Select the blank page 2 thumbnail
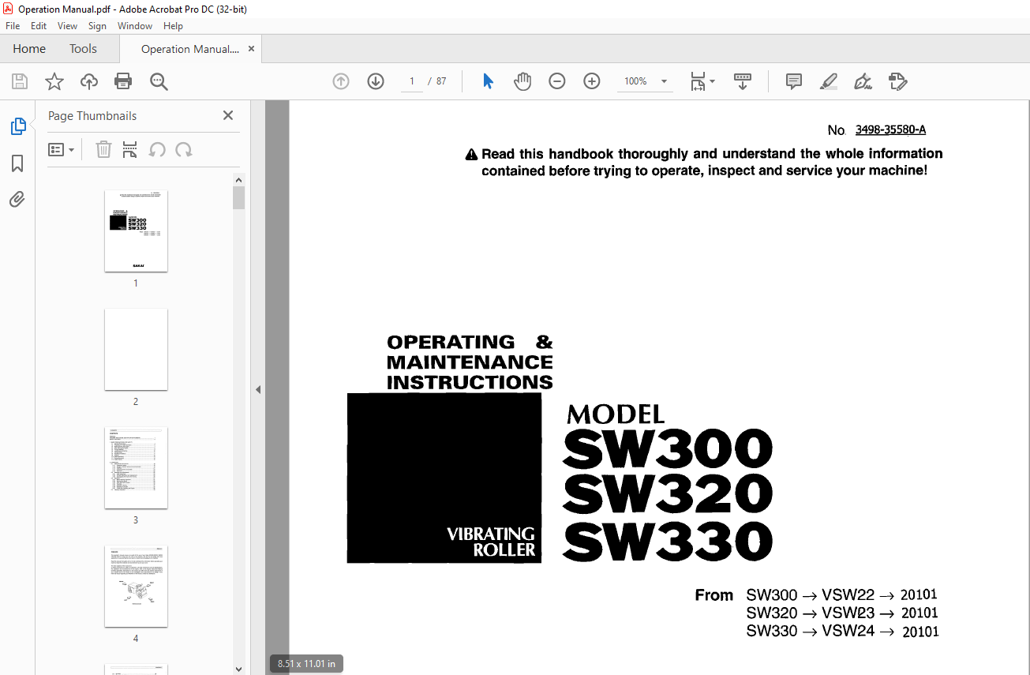The image size is (1030, 675). point(136,349)
